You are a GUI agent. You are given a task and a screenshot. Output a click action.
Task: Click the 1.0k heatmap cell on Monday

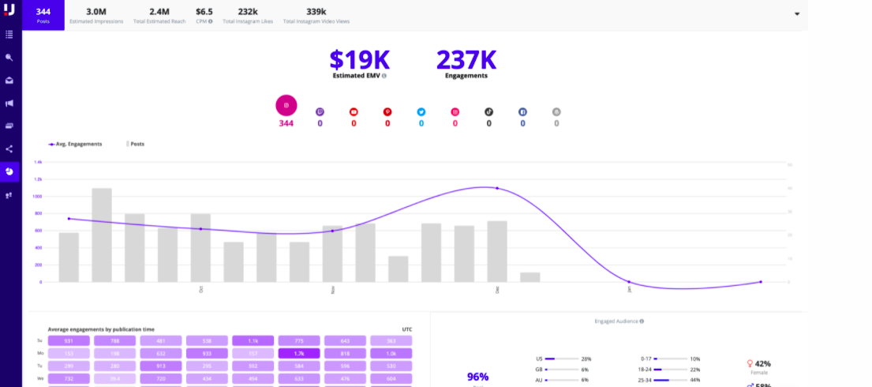[x=391, y=353]
